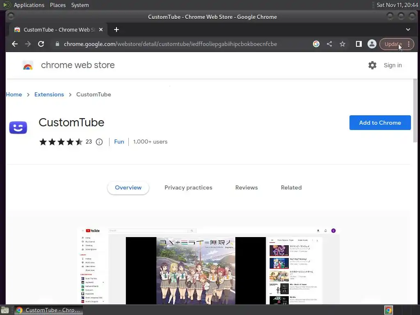This screenshot has width=420, height=315.
Task: Go to Home breadcrumb link
Action: (14, 95)
